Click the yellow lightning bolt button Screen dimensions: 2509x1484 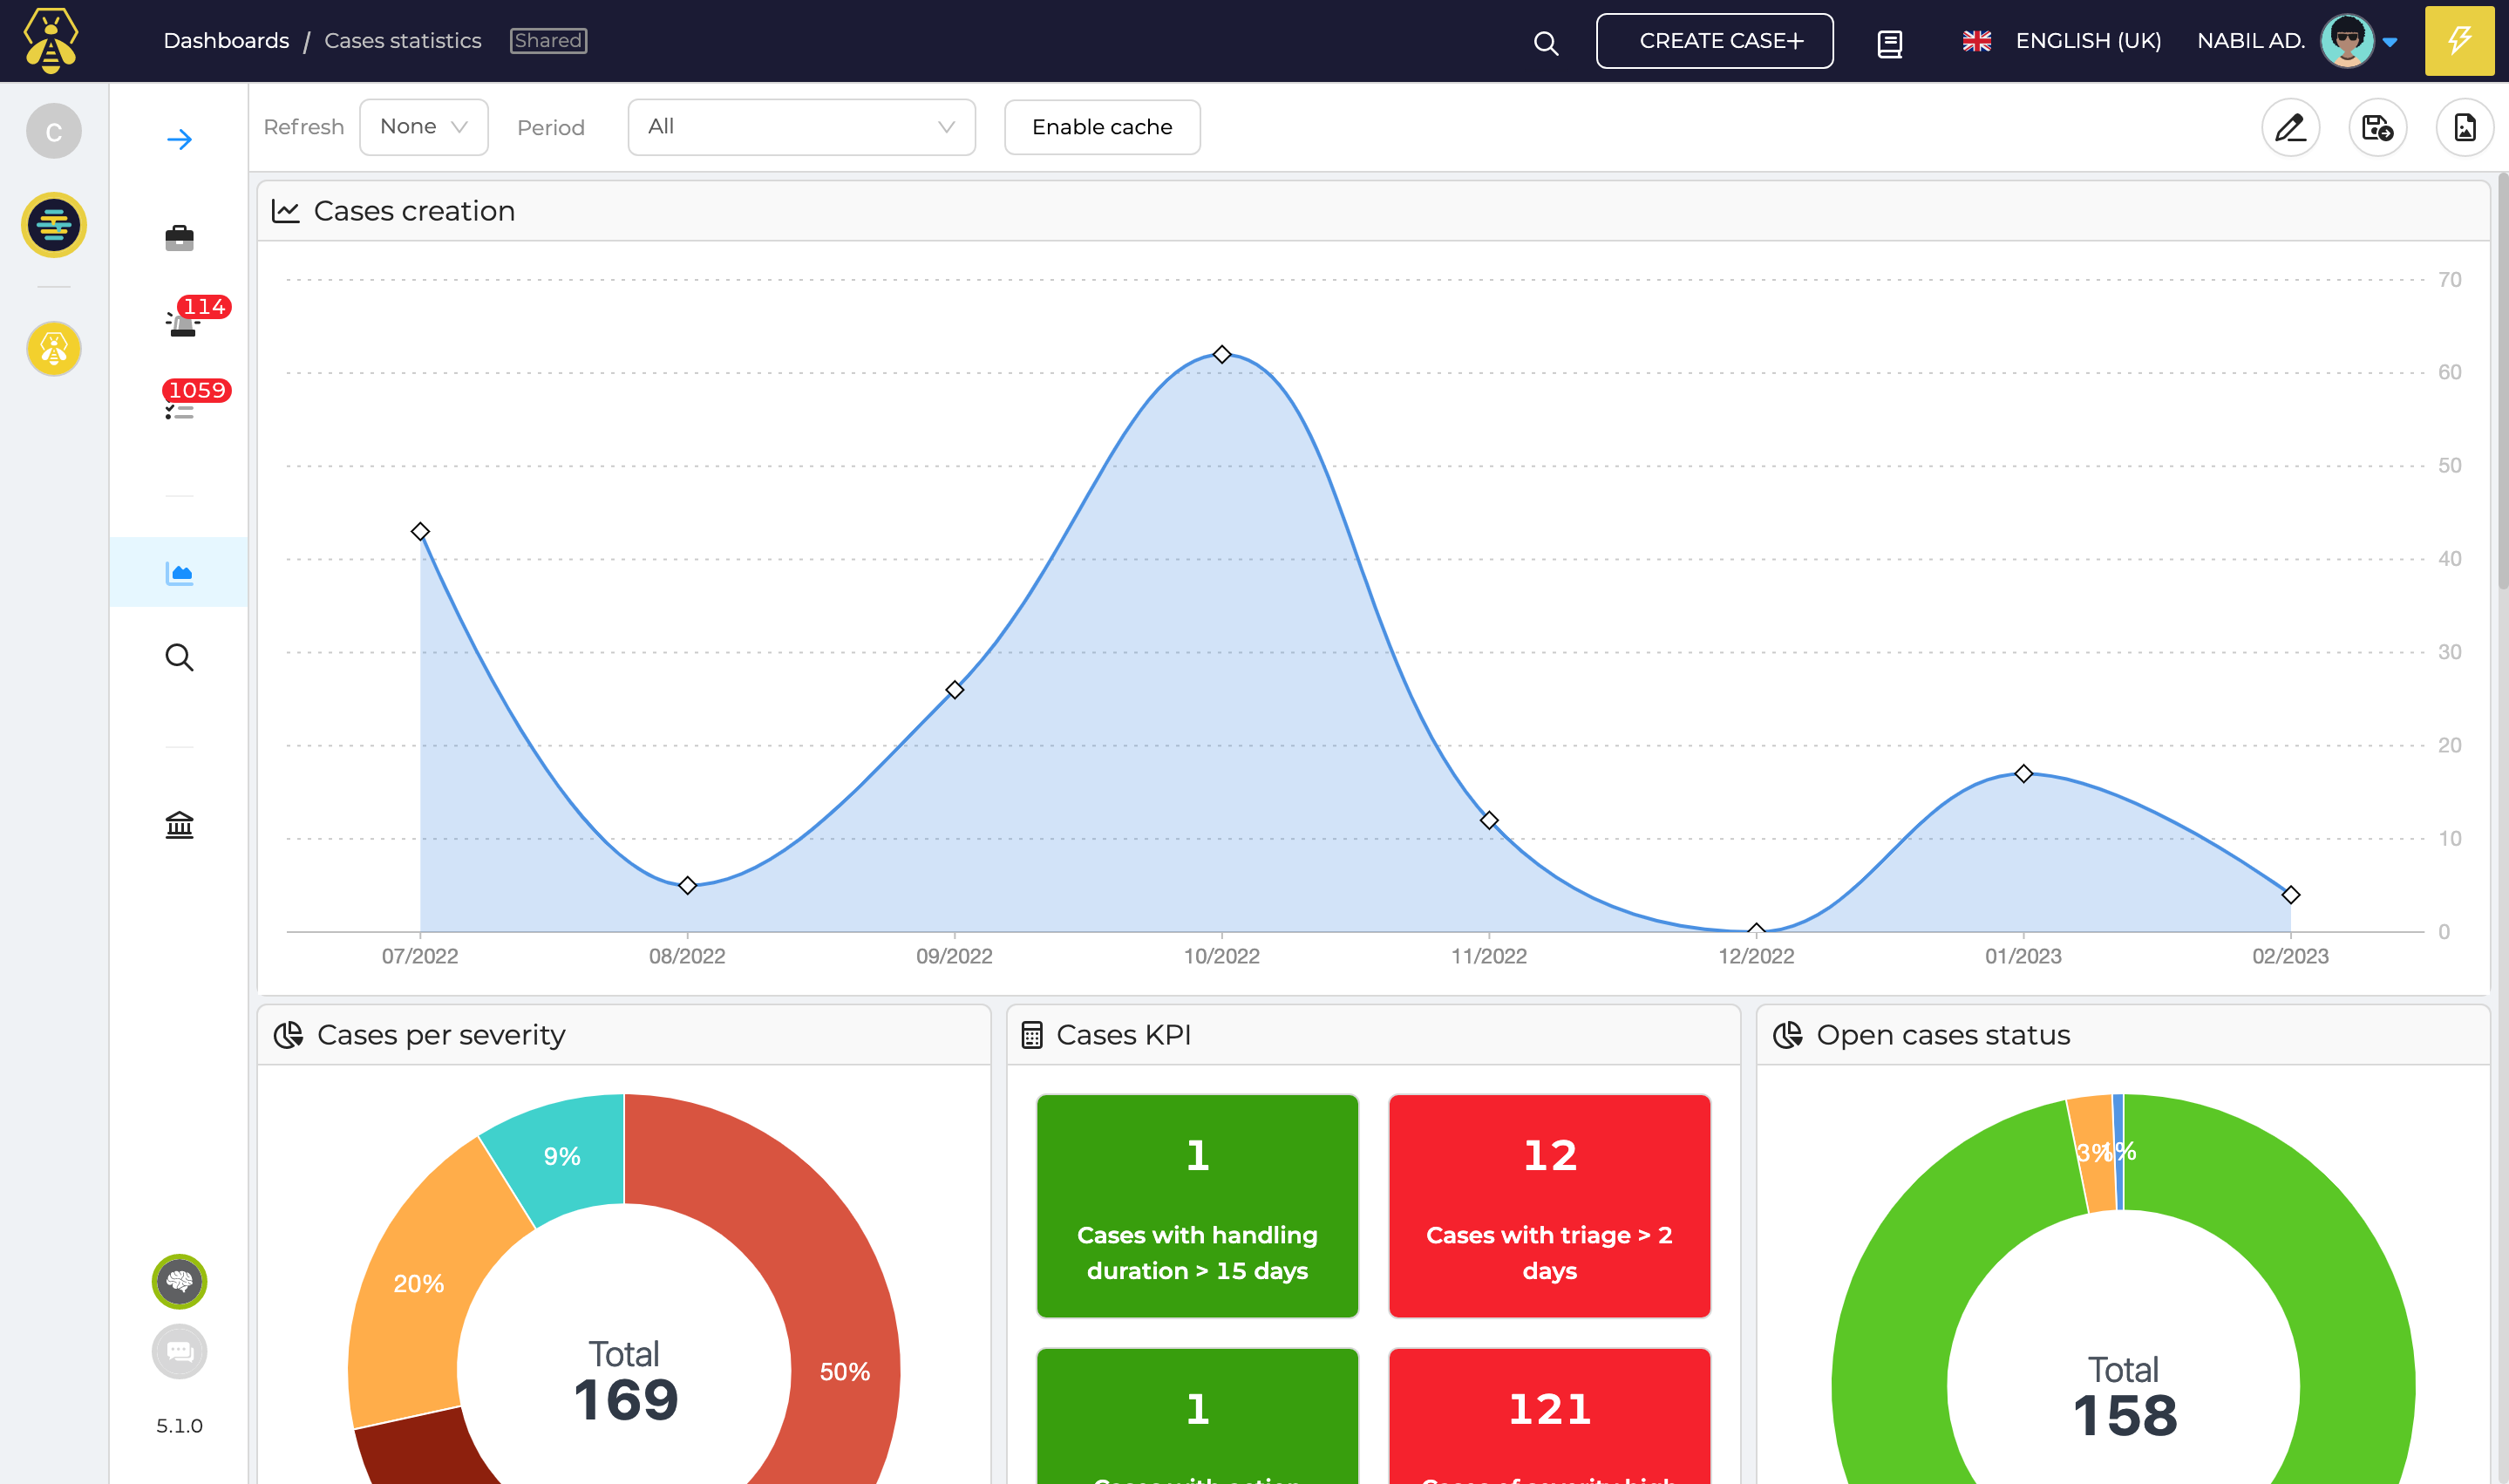pyautogui.click(x=2459, y=41)
